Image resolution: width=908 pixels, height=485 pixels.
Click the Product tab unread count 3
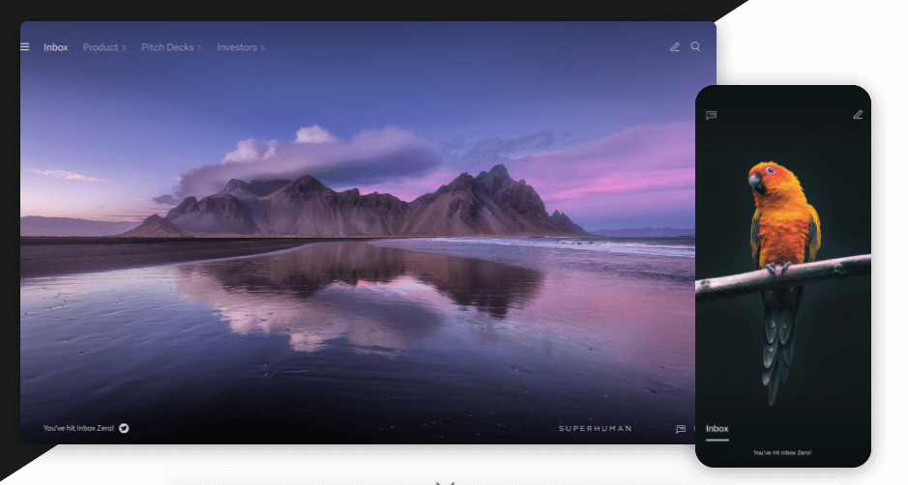tap(124, 48)
